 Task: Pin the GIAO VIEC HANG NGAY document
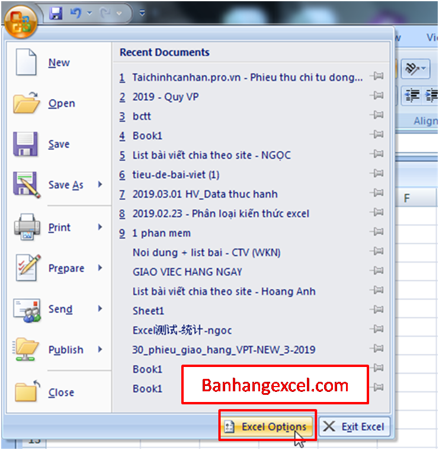click(x=377, y=270)
